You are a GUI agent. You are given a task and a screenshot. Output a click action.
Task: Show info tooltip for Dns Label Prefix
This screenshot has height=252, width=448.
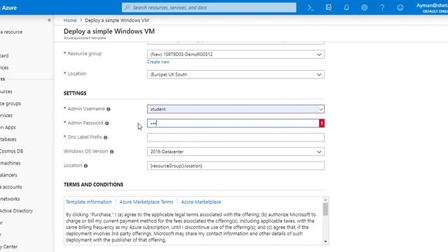click(106, 137)
